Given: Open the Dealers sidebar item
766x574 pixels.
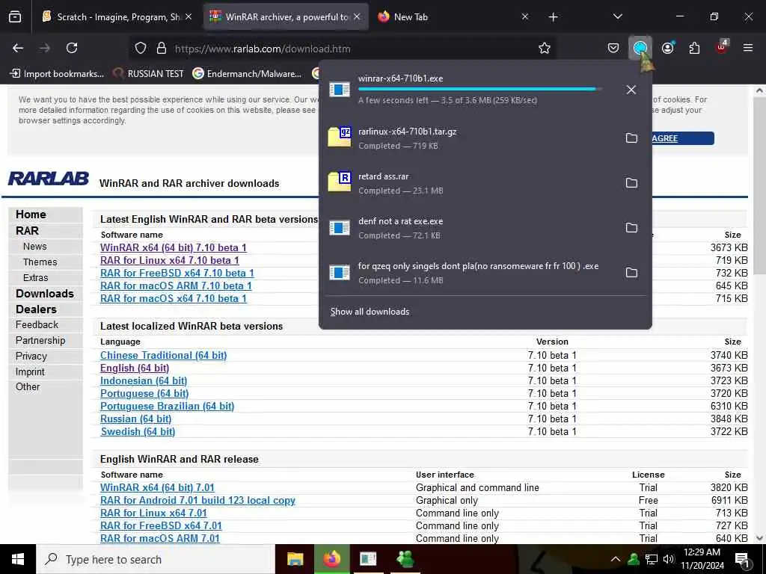Looking at the screenshot, I should [x=36, y=309].
